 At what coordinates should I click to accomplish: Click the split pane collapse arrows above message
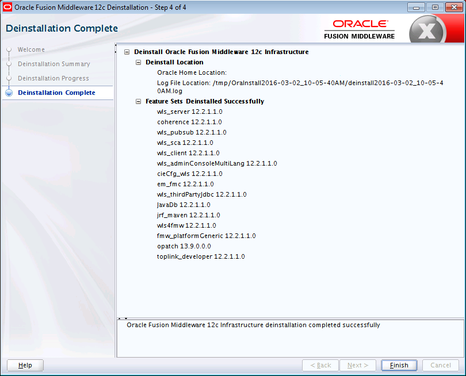coord(123,319)
